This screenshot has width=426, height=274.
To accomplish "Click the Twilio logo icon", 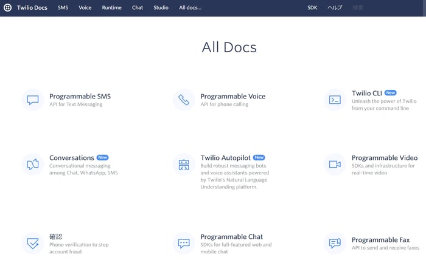I will coord(7,8).
